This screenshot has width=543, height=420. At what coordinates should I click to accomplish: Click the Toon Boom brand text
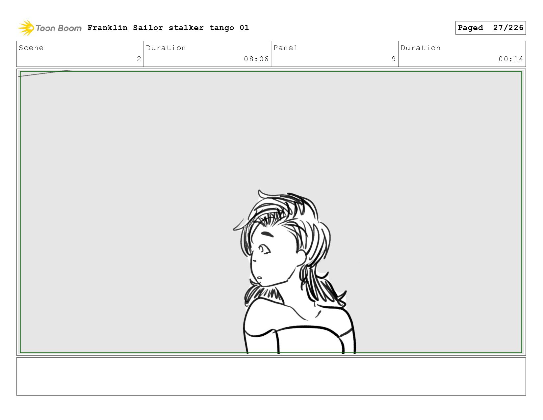[x=59, y=28]
